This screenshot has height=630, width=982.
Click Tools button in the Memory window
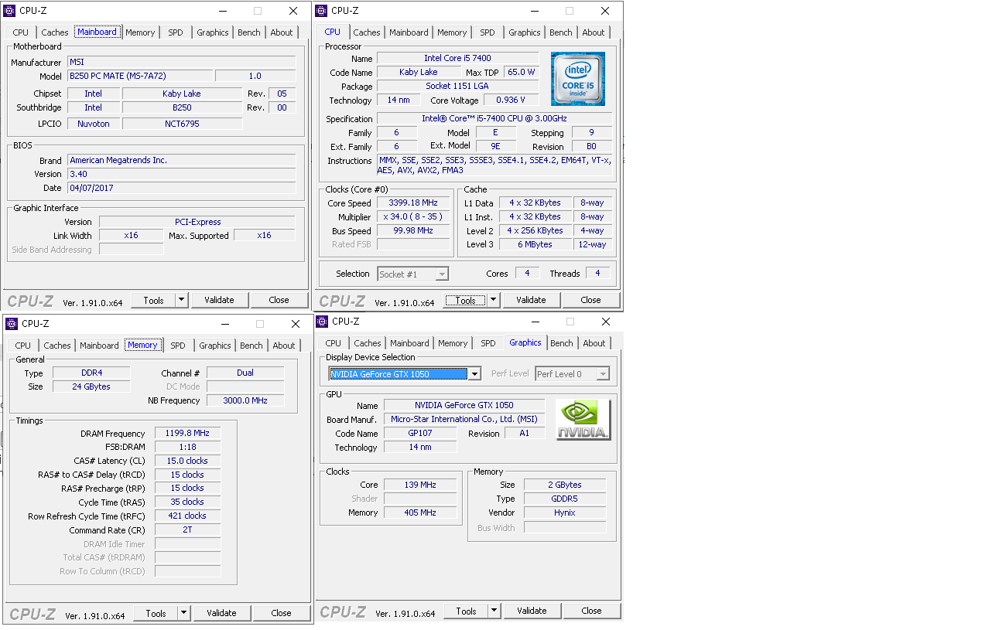pos(156,613)
